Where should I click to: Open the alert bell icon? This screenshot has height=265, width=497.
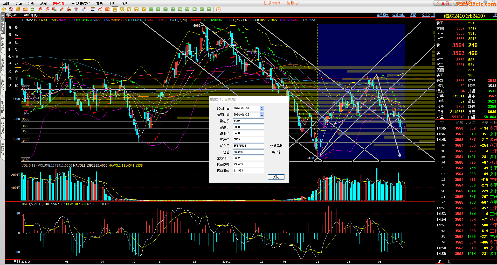click(69, 9)
